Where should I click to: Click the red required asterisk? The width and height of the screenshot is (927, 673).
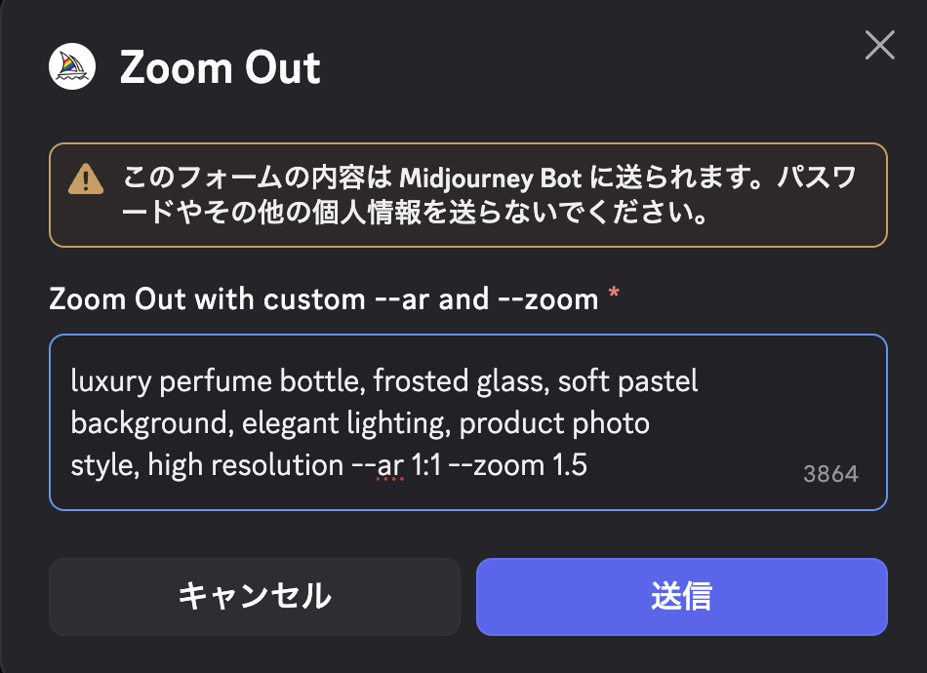click(614, 297)
